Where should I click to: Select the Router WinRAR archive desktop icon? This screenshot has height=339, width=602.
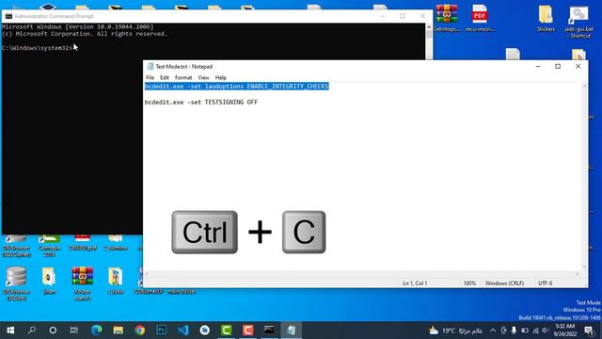(83, 283)
